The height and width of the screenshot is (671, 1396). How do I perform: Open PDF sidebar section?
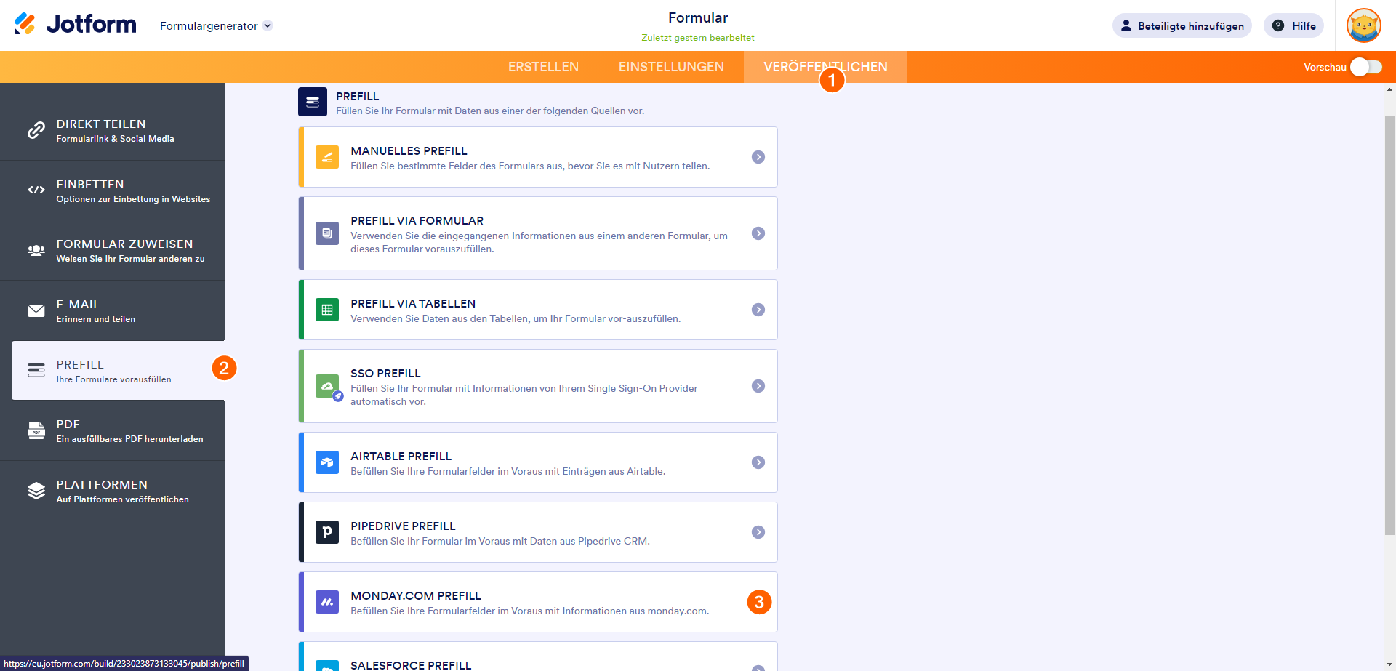coord(113,431)
